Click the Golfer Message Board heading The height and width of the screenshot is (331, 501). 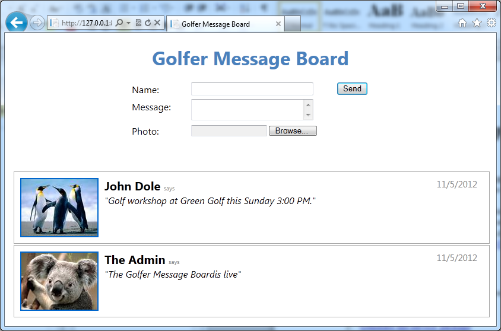[250, 59]
